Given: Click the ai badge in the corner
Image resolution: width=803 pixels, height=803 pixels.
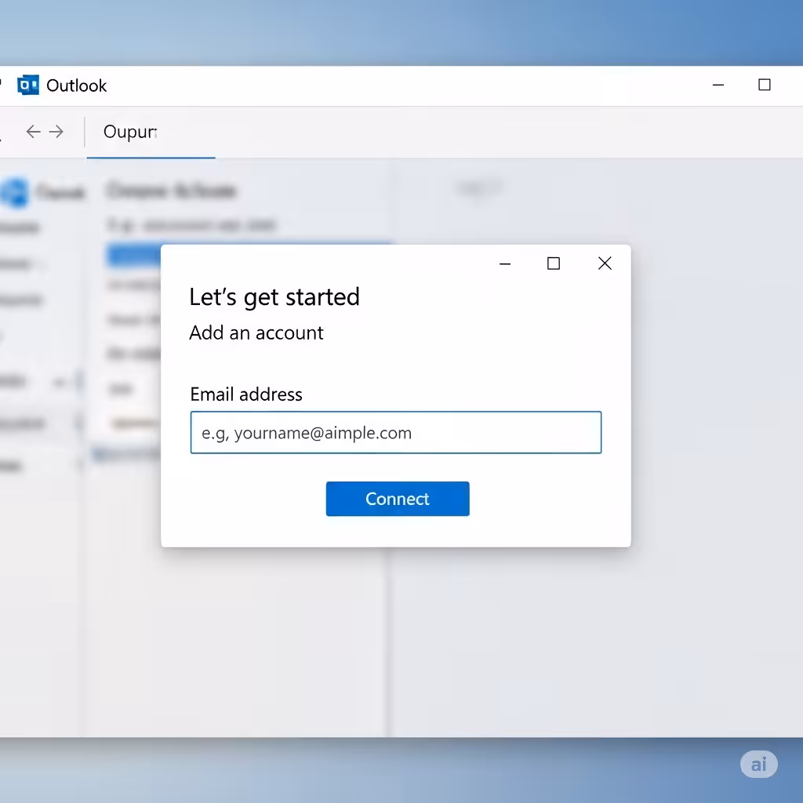Looking at the screenshot, I should 758,764.
